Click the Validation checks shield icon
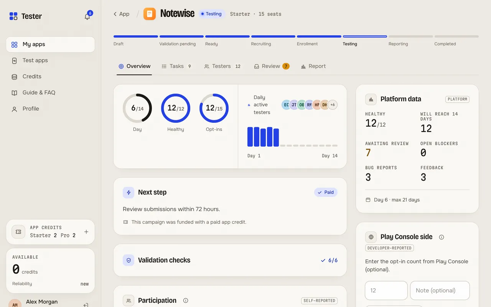The height and width of the screenshot is (307, 491). [x=129, y=260]
